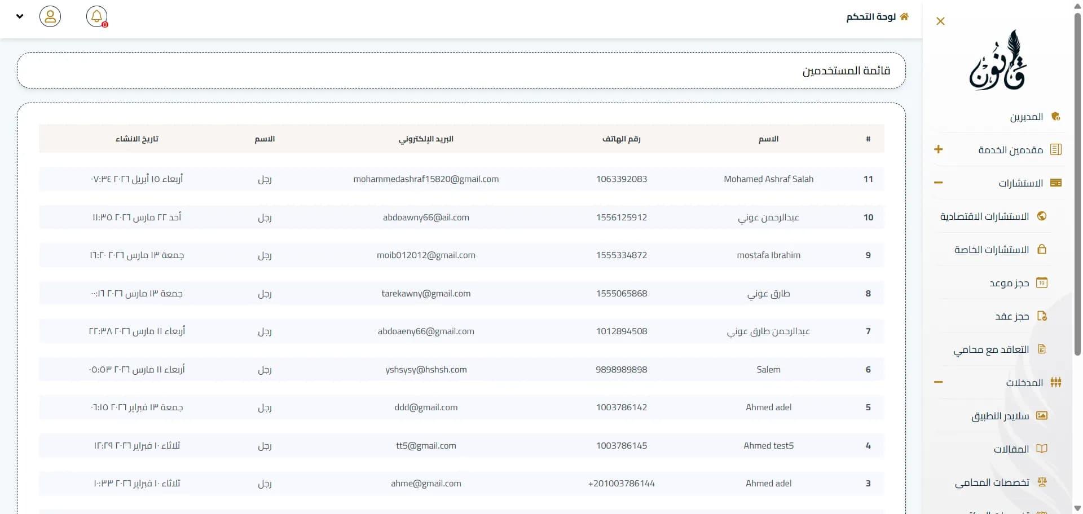Select the name Ahmed test5

click(x=768, y=445)
